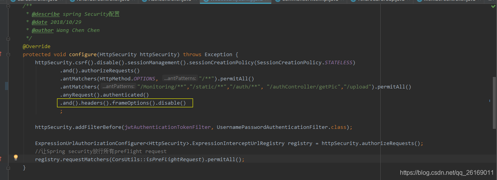Image resolution: width=497 pixels, height=180 pixels.
Task: Click SessionCreationPolicy class reference
Action: tap(289, 62)
